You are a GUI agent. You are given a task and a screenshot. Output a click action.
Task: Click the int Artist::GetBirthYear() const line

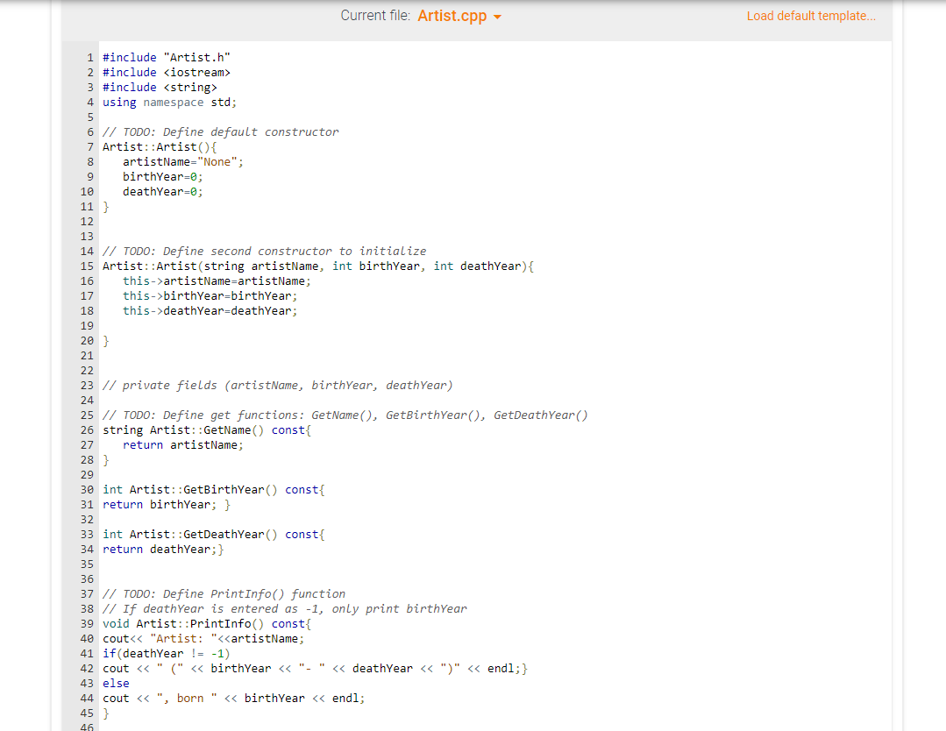(x=214, y=490)
